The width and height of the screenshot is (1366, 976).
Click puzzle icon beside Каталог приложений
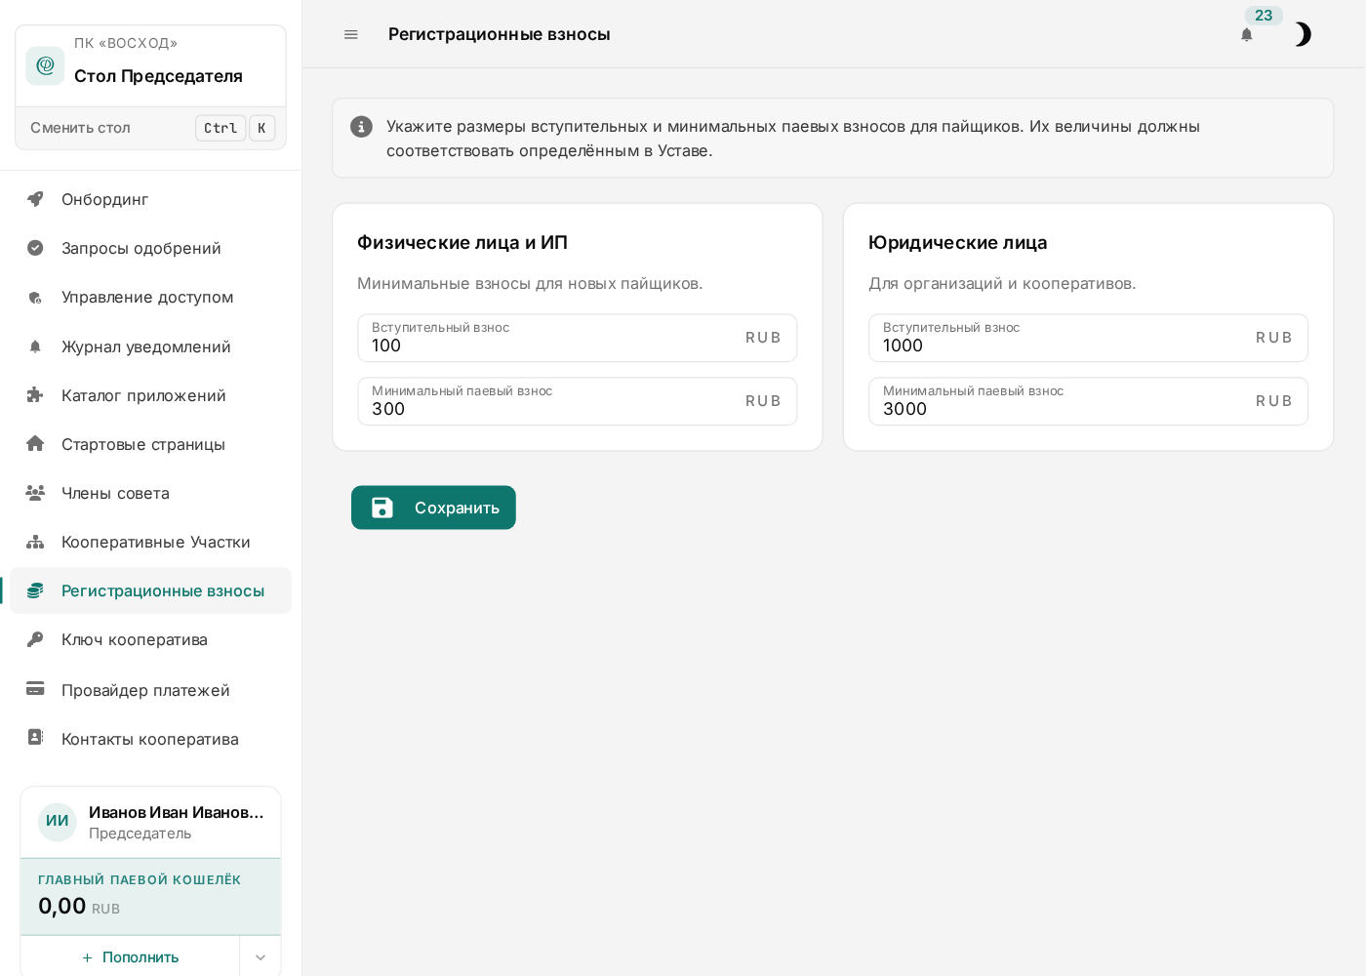click(x=35, y=395)
